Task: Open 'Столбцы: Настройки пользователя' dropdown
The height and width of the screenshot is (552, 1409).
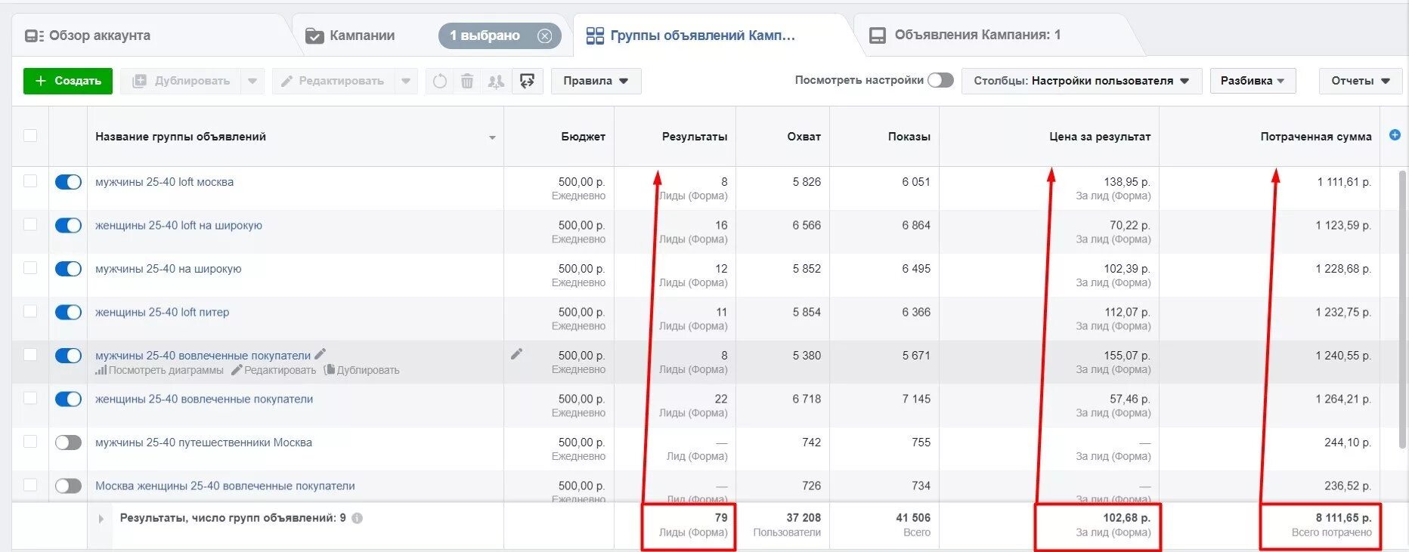Action: pos(1081,81)
